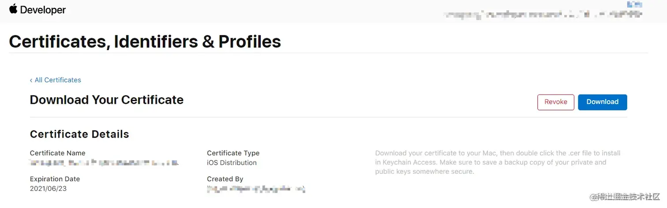This screenshot has width=667, height=208.
Task: Select the blurred Created By value
Action: [x=256, y=189]
